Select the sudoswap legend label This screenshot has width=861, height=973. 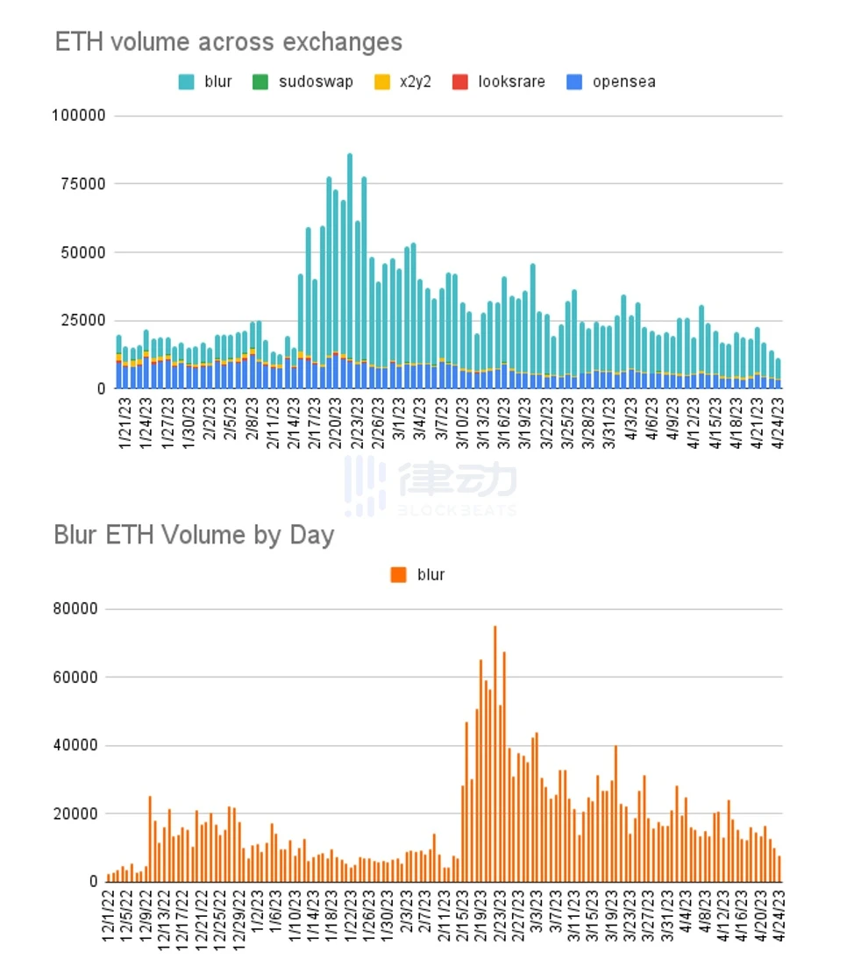316,82
